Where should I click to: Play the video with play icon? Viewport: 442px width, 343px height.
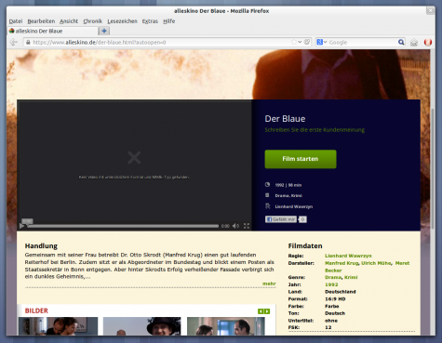21,226
